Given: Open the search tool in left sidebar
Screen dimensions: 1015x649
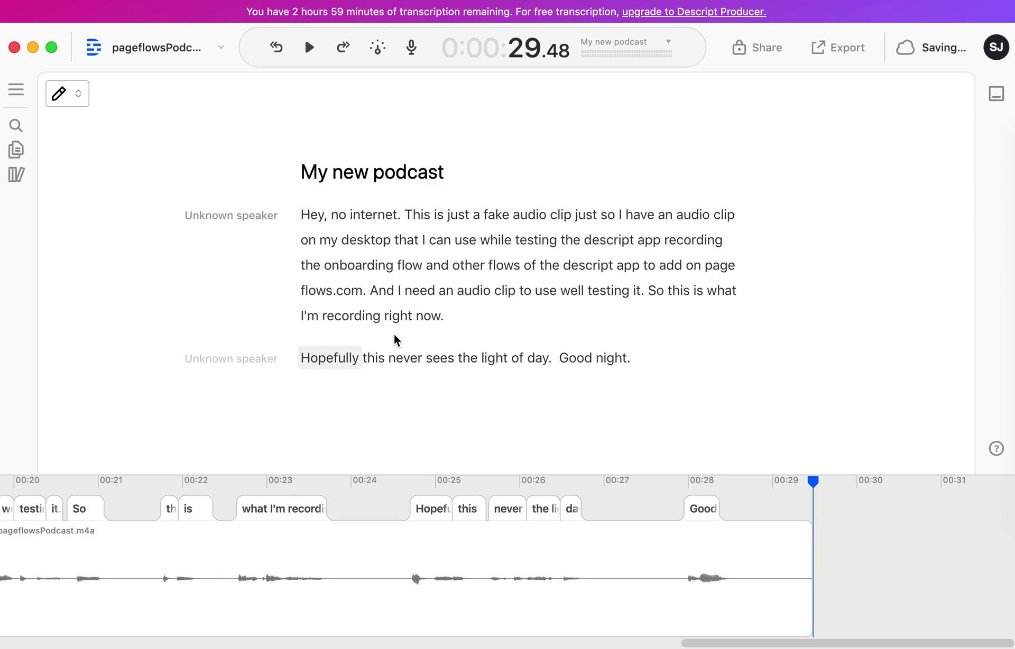Looking at the screenshot, I should [x=16, y=125].
